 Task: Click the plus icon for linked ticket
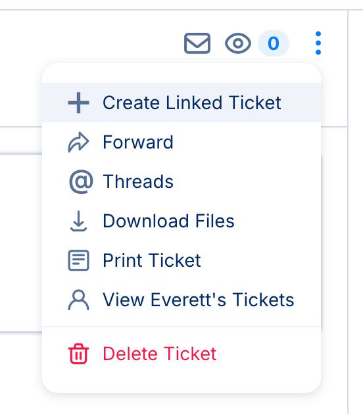[x=78, y=103]
